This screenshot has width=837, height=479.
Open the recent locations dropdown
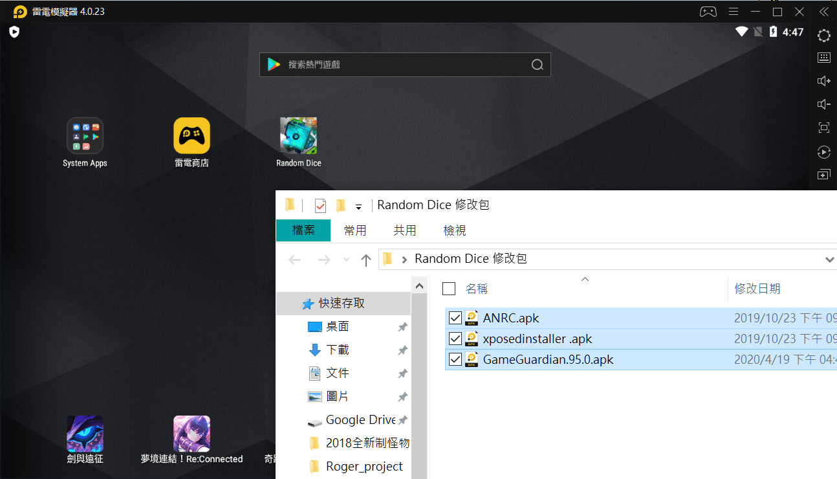coord(346,260)
